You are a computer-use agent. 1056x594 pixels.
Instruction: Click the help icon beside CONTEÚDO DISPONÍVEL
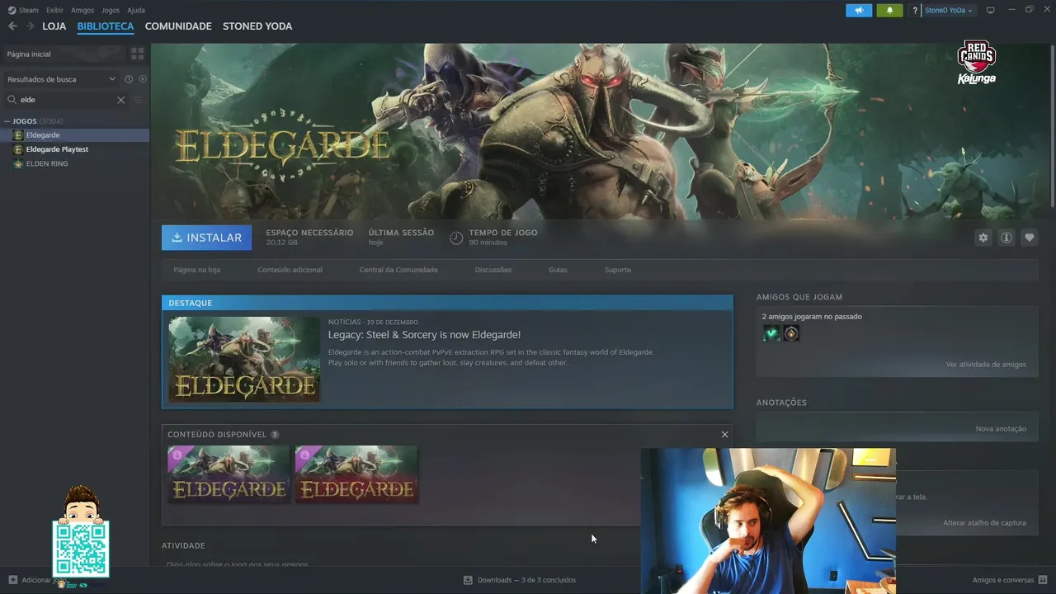click(x=275, y=435)
